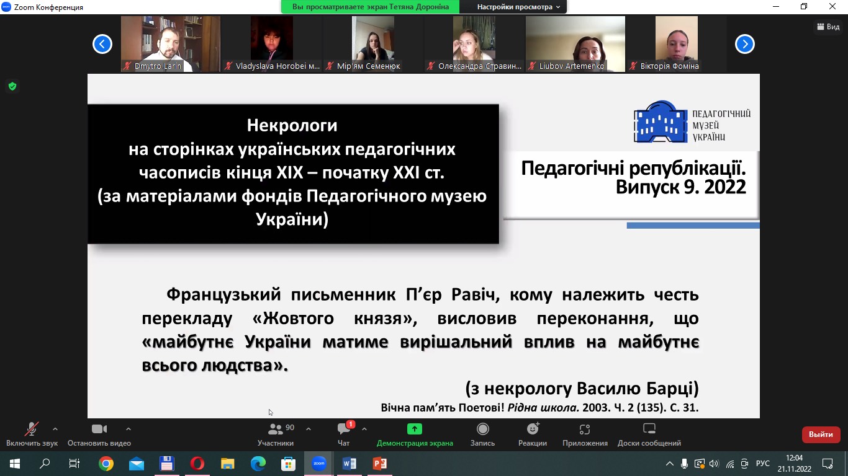848x476 pixels.
Task: Expand audio options arrow beside microphone
Action: click(x=55, y=429)
